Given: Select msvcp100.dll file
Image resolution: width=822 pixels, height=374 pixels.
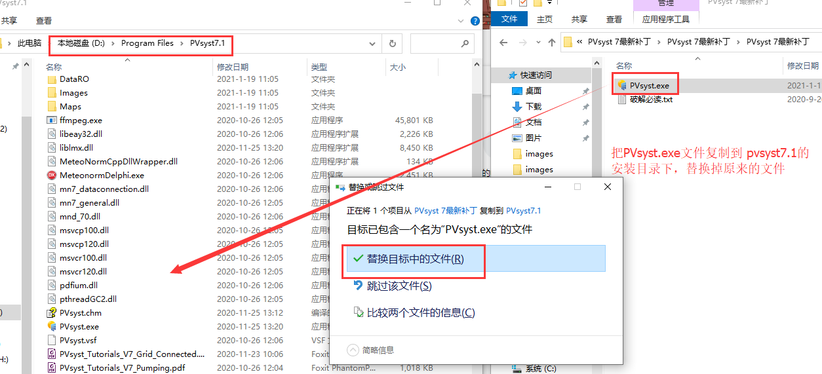Looking at the screenshot, I should [84, 231].
